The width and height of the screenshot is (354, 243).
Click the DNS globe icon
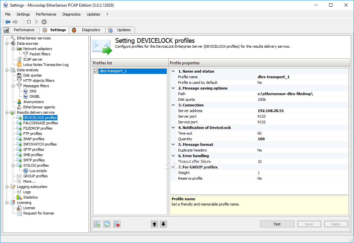tap(26, 91)
